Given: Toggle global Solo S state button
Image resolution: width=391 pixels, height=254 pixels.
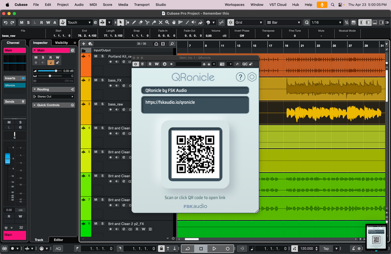Looking at the screenshot, I should pyautogui.click(x=28, y=23).
